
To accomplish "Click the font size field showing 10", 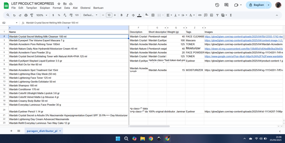I will 109,15.
